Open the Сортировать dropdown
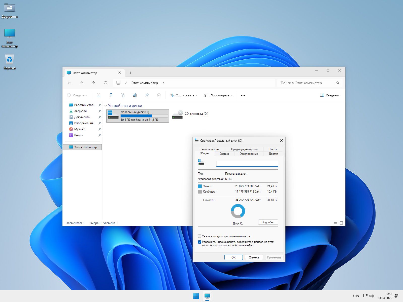 click(x=183, y=95)
